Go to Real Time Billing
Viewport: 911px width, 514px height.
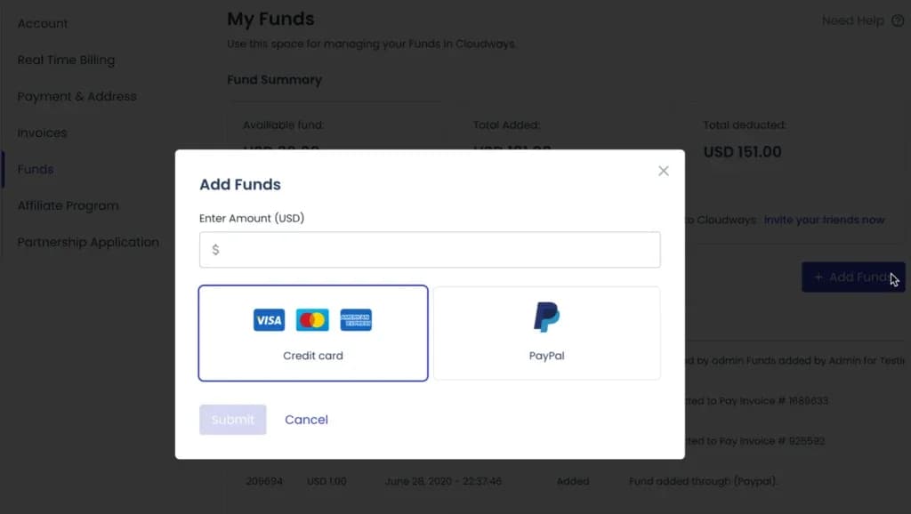click(66, 60)
